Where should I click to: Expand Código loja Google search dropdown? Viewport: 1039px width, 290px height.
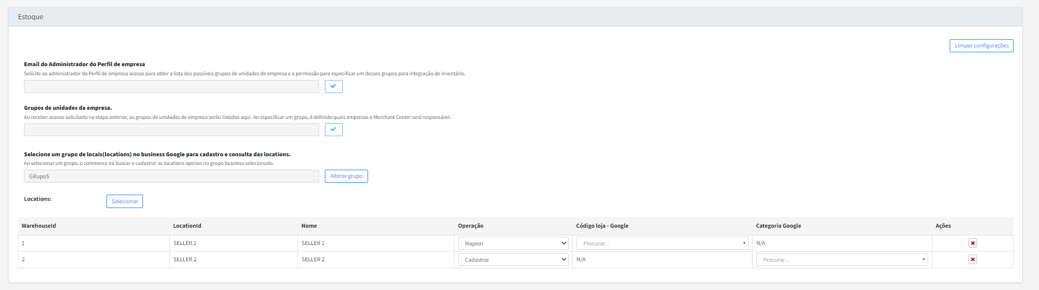point(662,244)
